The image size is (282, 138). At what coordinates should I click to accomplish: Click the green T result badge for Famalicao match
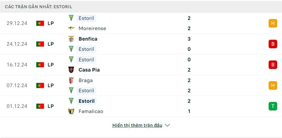tap(273, 106)
